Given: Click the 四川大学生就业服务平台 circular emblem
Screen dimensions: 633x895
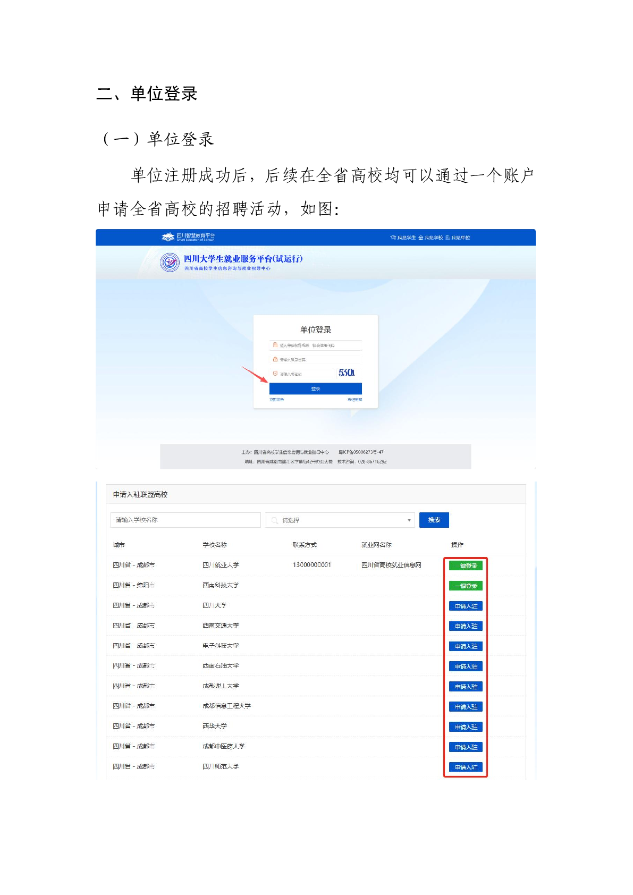Looking at the screenshot, I should (x=170, y=263).
